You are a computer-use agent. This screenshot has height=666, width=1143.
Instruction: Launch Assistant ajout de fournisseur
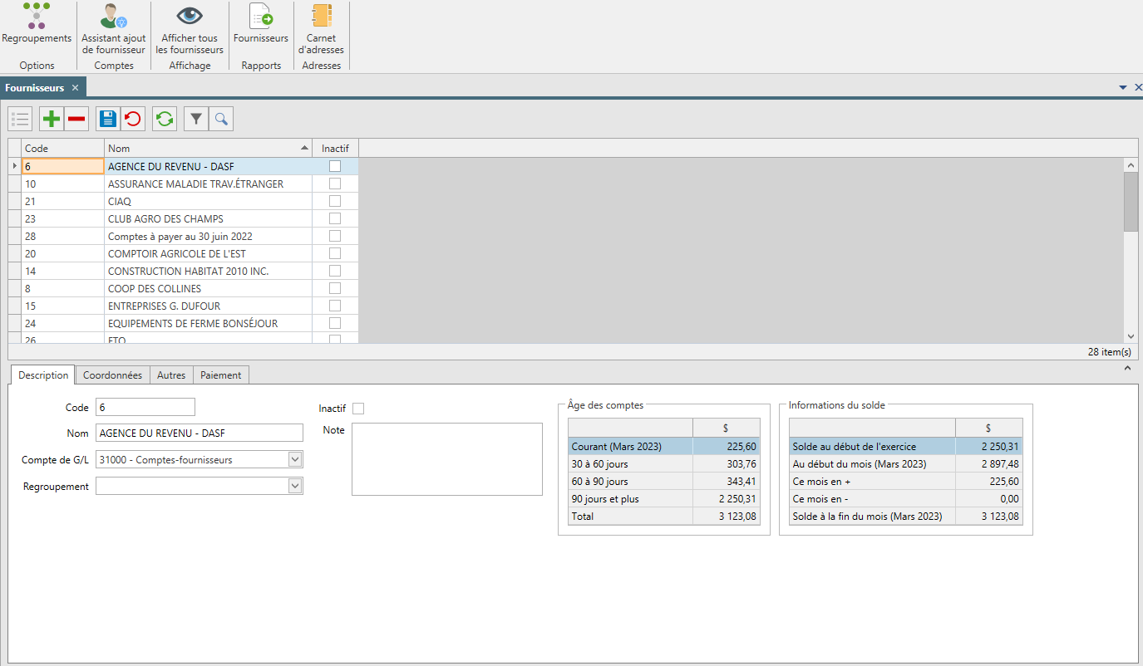point(113,28)
